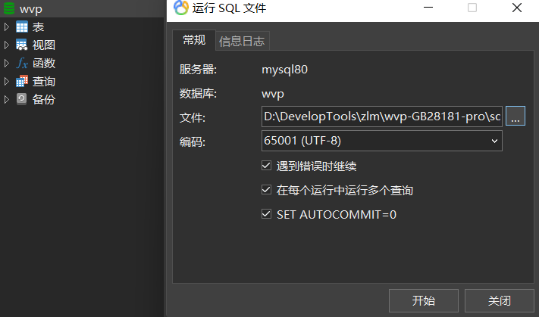This screenshot has width=539, height=317.
Task: Click the Queries (查询) icon
Action: tap(22, 81)
